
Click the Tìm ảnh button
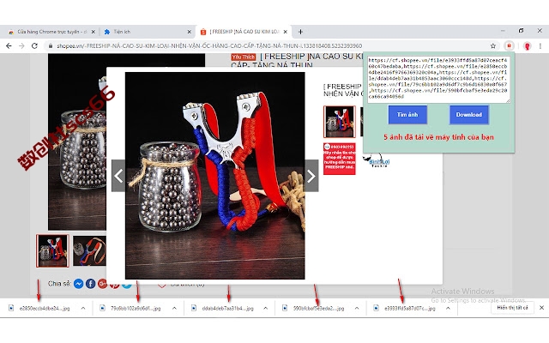pyautogui.click(x=407, y=115)
